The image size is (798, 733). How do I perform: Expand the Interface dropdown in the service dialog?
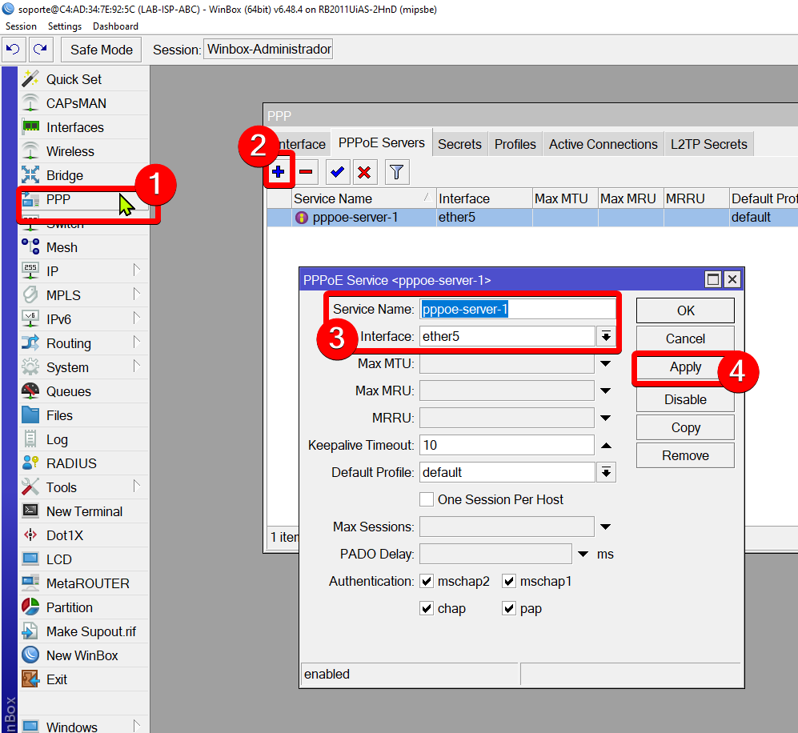click(607, 338)
